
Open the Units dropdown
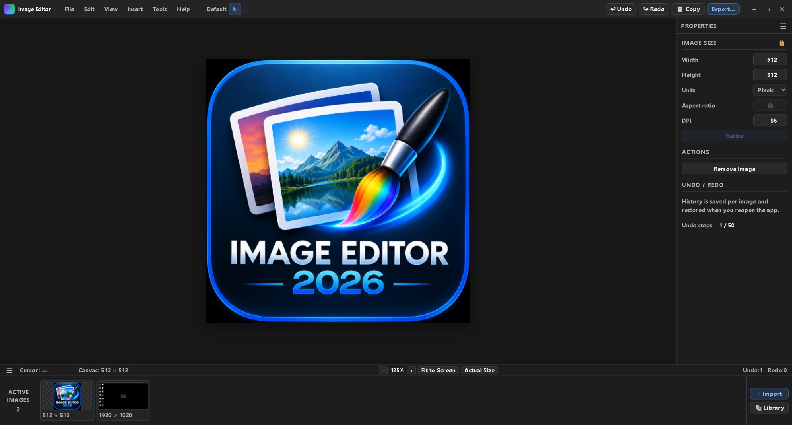coord(770,90)
